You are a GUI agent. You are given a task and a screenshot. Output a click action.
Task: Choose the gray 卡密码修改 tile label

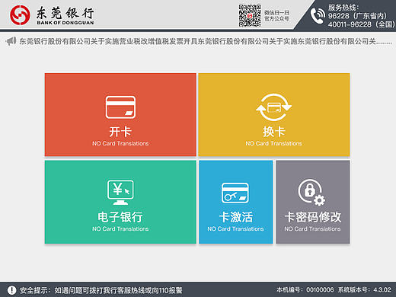[313, 217]
